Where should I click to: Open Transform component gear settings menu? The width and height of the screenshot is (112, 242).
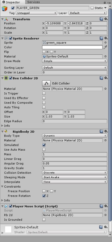(x=106, y=19)
